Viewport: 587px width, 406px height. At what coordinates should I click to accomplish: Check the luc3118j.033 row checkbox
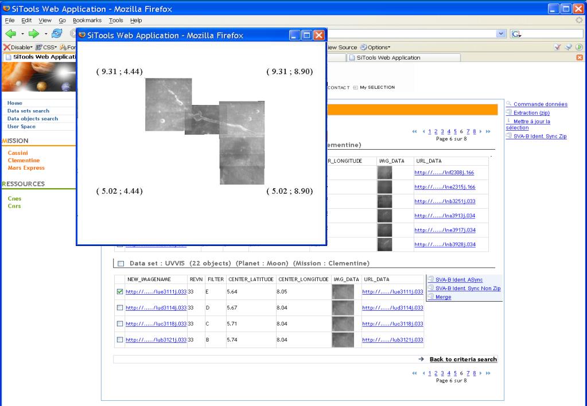click(120, 323)
